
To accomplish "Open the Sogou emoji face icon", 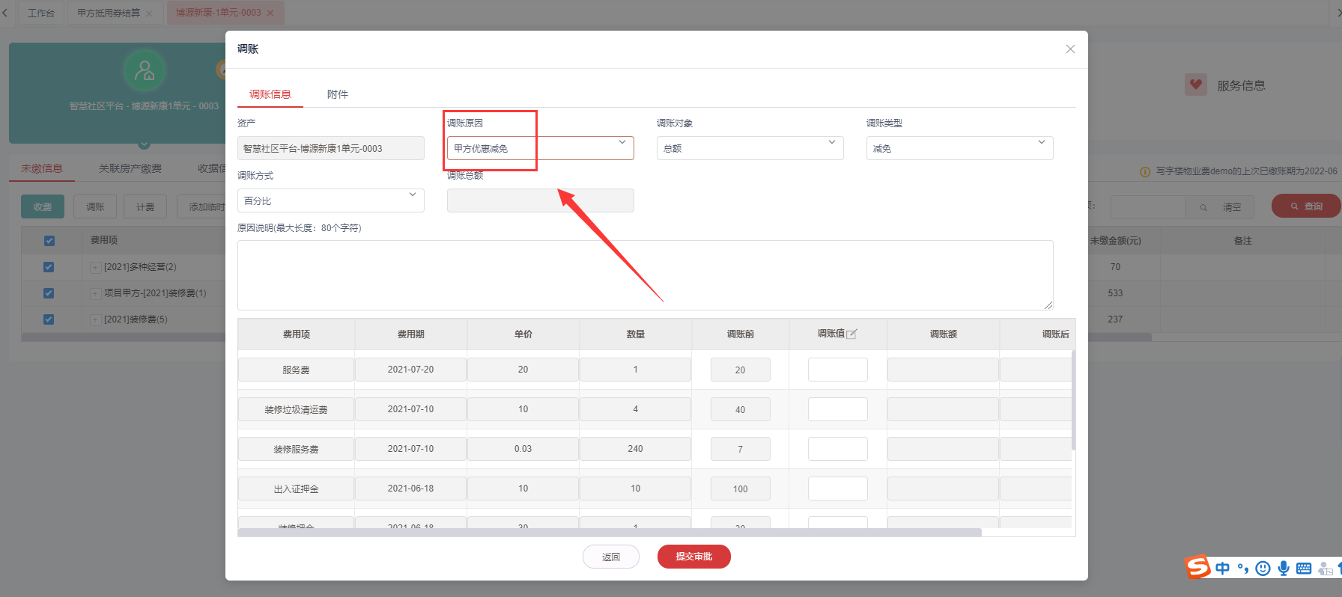I will [1263, 569].
